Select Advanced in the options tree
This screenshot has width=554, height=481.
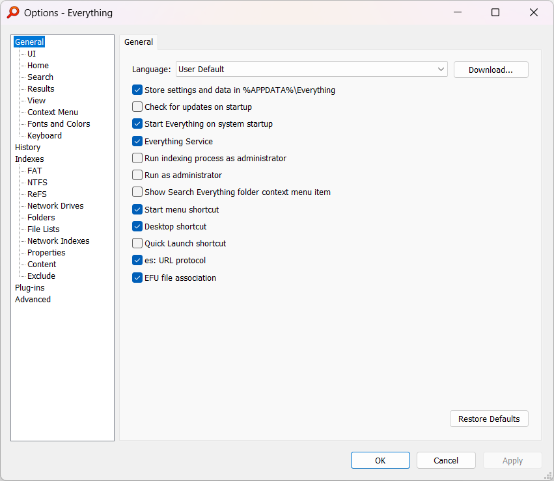click(x=33, y=299)
